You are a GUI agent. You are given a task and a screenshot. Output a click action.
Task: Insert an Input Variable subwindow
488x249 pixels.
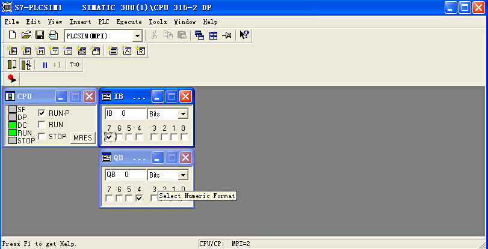[x=12, y=50]
